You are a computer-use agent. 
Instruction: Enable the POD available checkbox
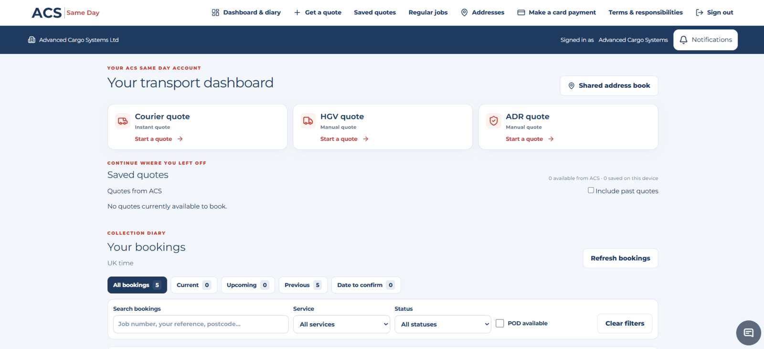500,323
